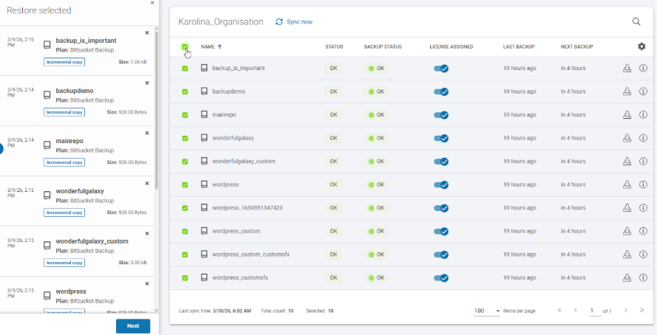
Task: Open the table settings gear icon
Action: (641, 46)
